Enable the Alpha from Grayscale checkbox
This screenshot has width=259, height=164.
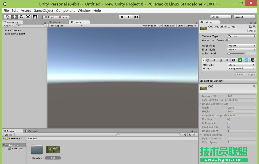click(229, 40)
